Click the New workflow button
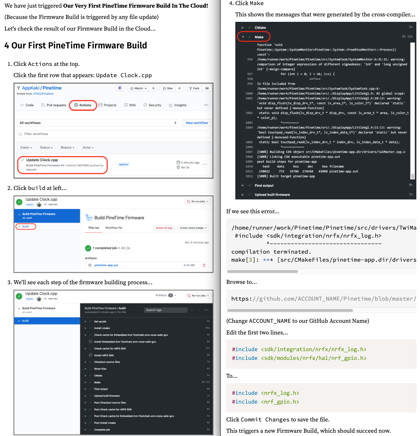Viewport: 420px width, 436px height. click(x=197, y=123)
